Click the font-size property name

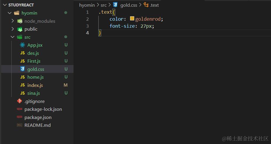[x=122, y=26]
